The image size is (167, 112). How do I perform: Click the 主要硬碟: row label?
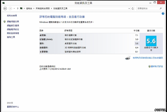44,52
